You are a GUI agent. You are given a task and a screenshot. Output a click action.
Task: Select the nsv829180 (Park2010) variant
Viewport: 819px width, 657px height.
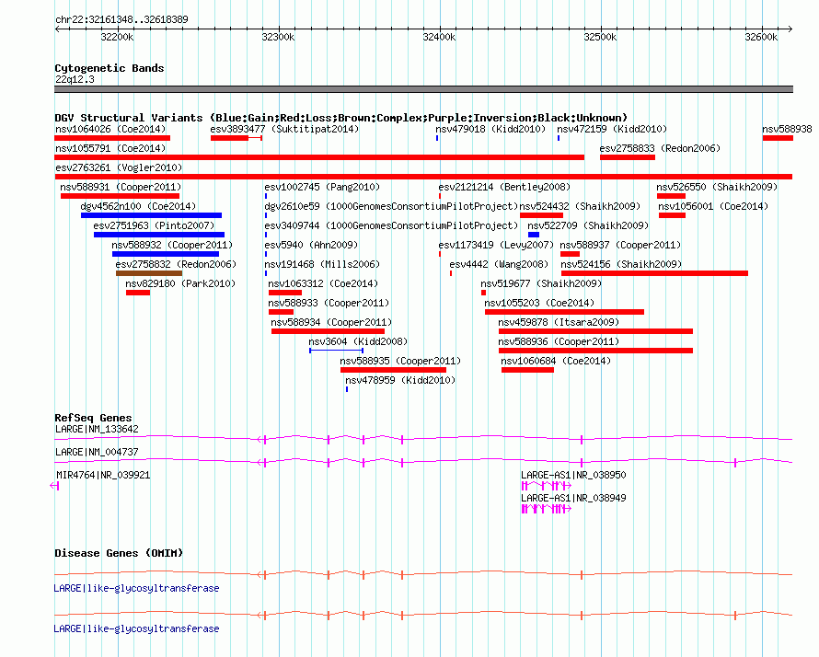pyautogui.click(x=180, y=283)
